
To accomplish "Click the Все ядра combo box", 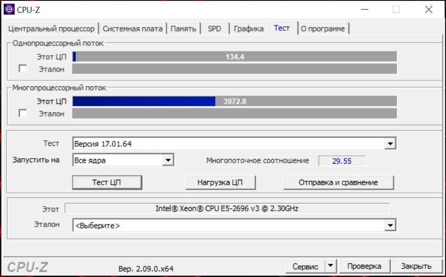I will pos(123,160).
